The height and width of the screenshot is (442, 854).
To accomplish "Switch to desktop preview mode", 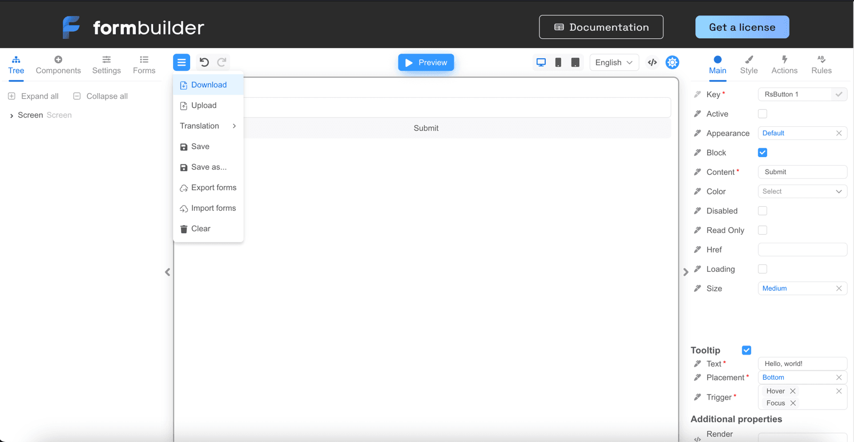I will click(541, 62).
